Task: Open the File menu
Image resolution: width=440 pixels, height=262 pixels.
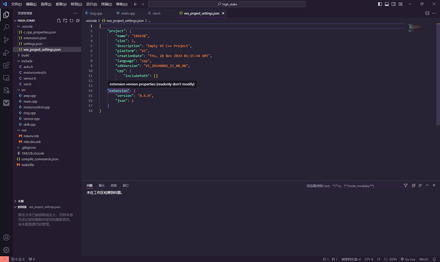Action: [x=17, y=4]
